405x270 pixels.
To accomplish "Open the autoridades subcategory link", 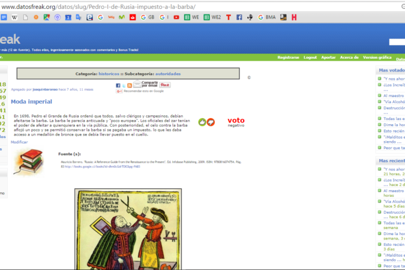I will pyautogui.click(x=168, y=74).
